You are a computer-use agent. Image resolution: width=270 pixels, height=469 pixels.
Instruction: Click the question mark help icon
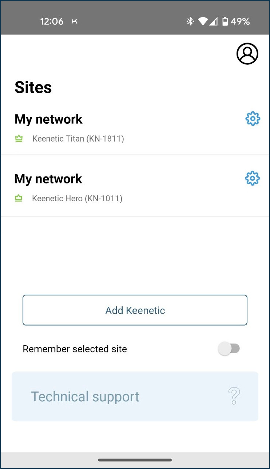(x=234, y=396)
